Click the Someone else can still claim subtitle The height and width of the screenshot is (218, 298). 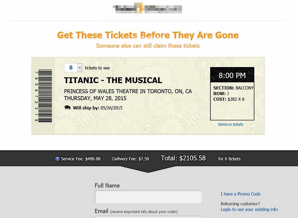point(148,46)
